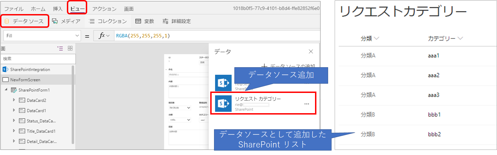The height and width of the screenshot is (155, 497).
Task: Close the データ panel
Action: pos(311,52)
